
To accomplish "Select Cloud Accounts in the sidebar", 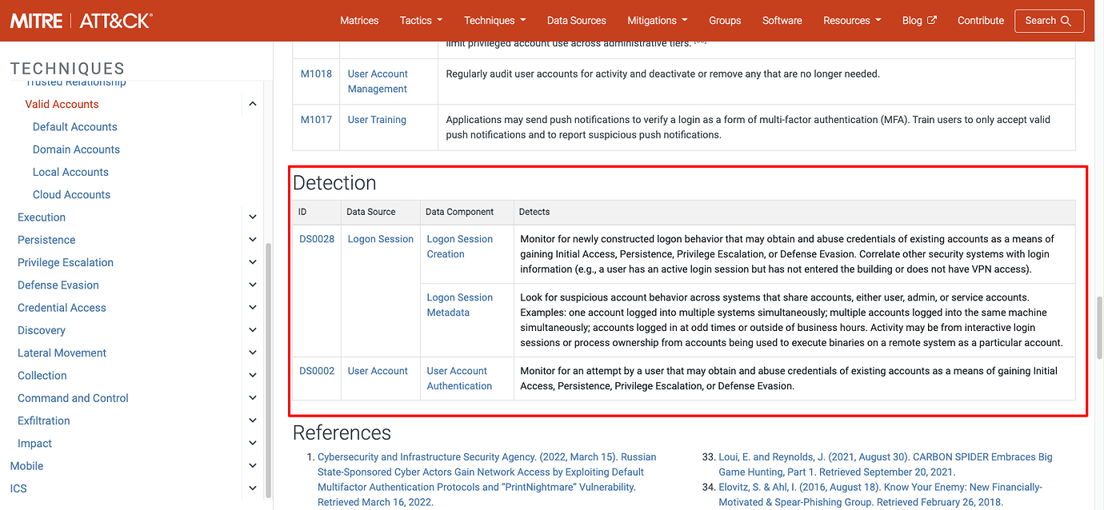I will [71, 194].
